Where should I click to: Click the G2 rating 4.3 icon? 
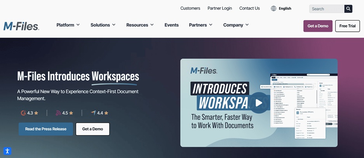(23, 113)
